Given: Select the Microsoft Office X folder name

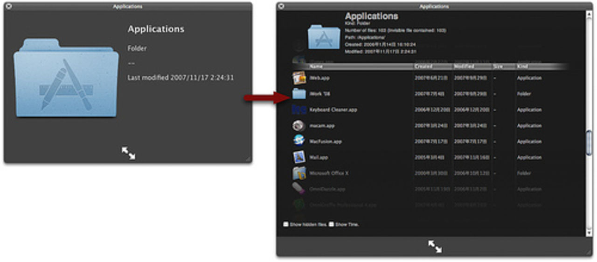Looking at the screenshot, I should click(x=329, y=173).
